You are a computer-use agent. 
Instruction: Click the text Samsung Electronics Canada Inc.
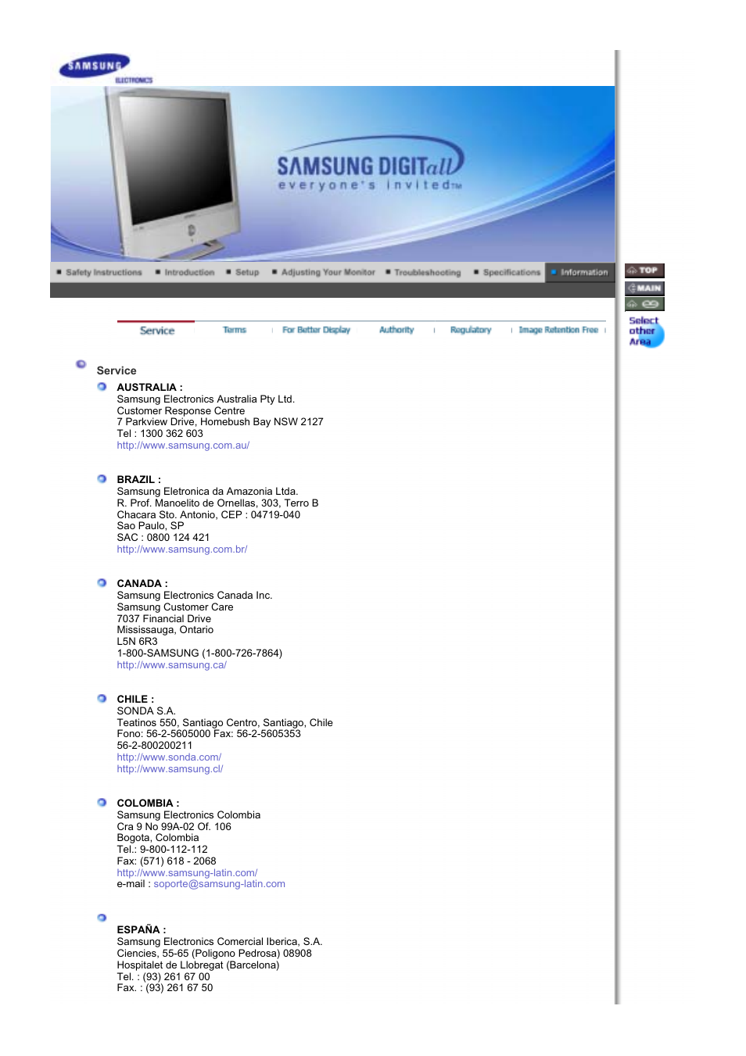point(195,596)
